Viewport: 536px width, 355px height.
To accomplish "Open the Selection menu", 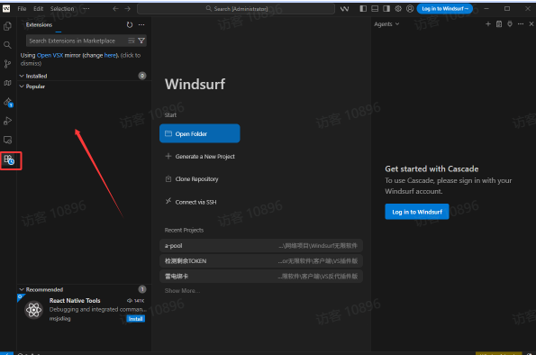I will (x=62, y=8).
